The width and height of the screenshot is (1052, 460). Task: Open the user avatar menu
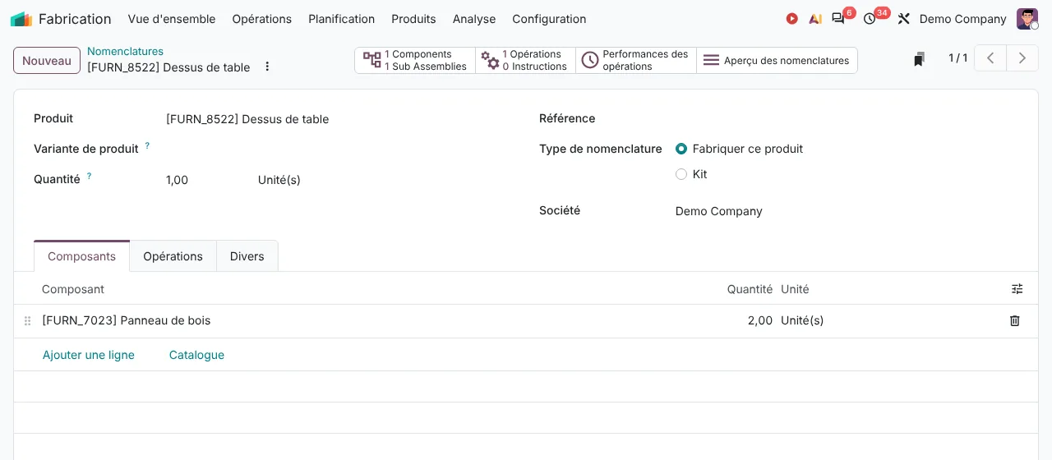1027,19
